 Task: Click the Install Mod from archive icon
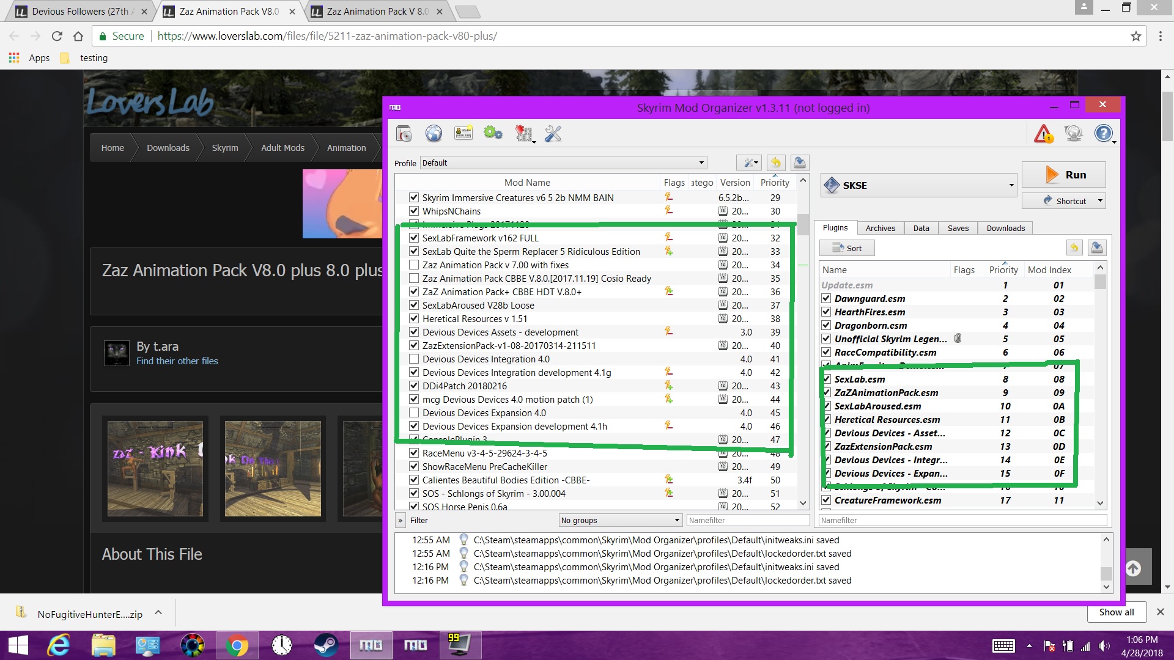404,133
